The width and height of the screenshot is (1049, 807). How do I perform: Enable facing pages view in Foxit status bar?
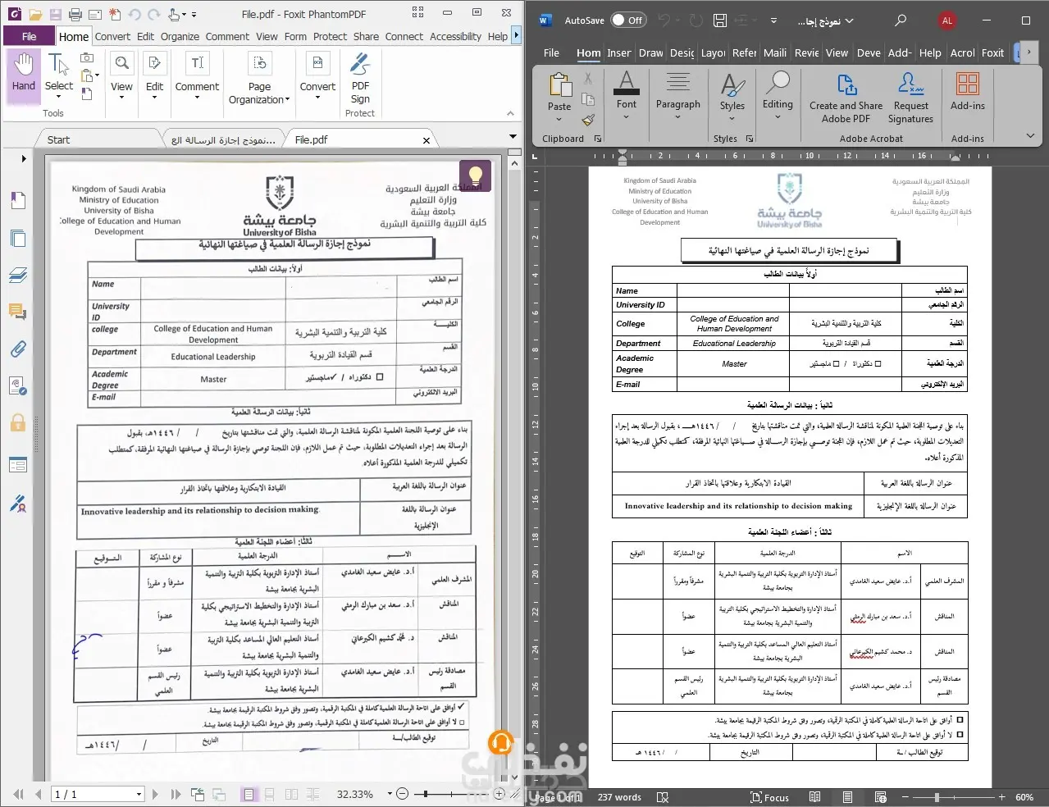pos(291,794)
